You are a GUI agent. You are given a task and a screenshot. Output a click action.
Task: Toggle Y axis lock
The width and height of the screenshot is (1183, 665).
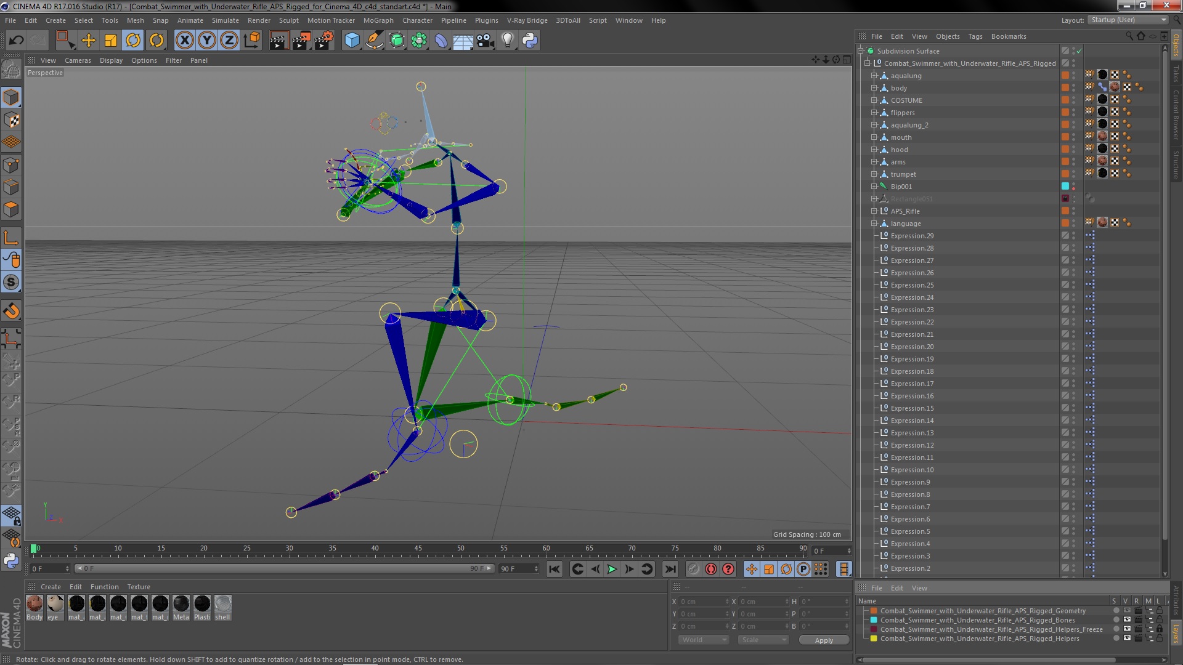(207, 41)
